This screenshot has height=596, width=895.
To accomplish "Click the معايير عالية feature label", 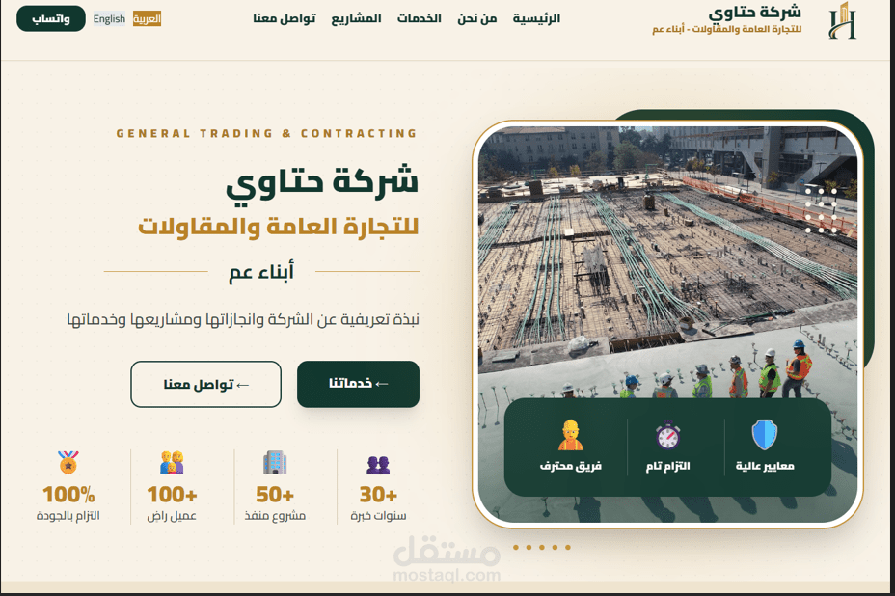I will (x=765, y=467).
